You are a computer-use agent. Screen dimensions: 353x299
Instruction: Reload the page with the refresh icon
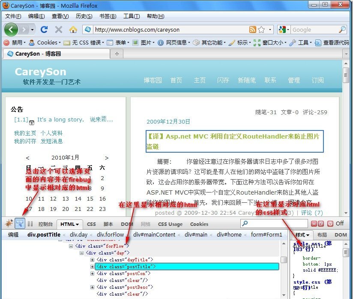(x=44, y=30)
